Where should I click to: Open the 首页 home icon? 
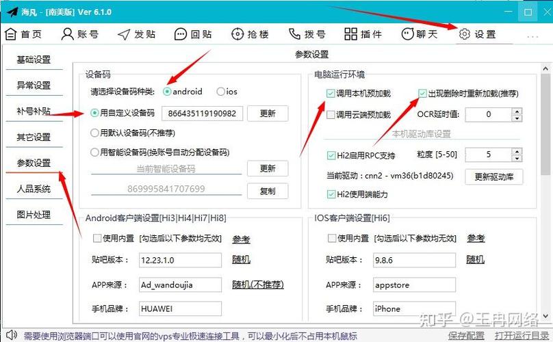point(10,34)
